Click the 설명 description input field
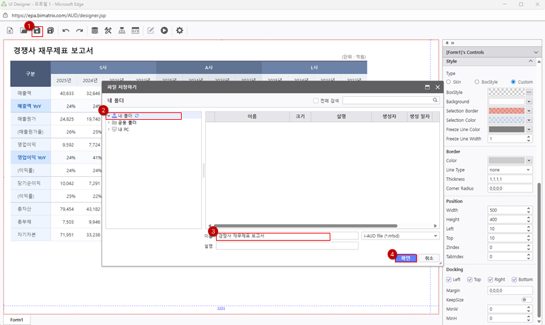The image size is (545, 325). 287,246
